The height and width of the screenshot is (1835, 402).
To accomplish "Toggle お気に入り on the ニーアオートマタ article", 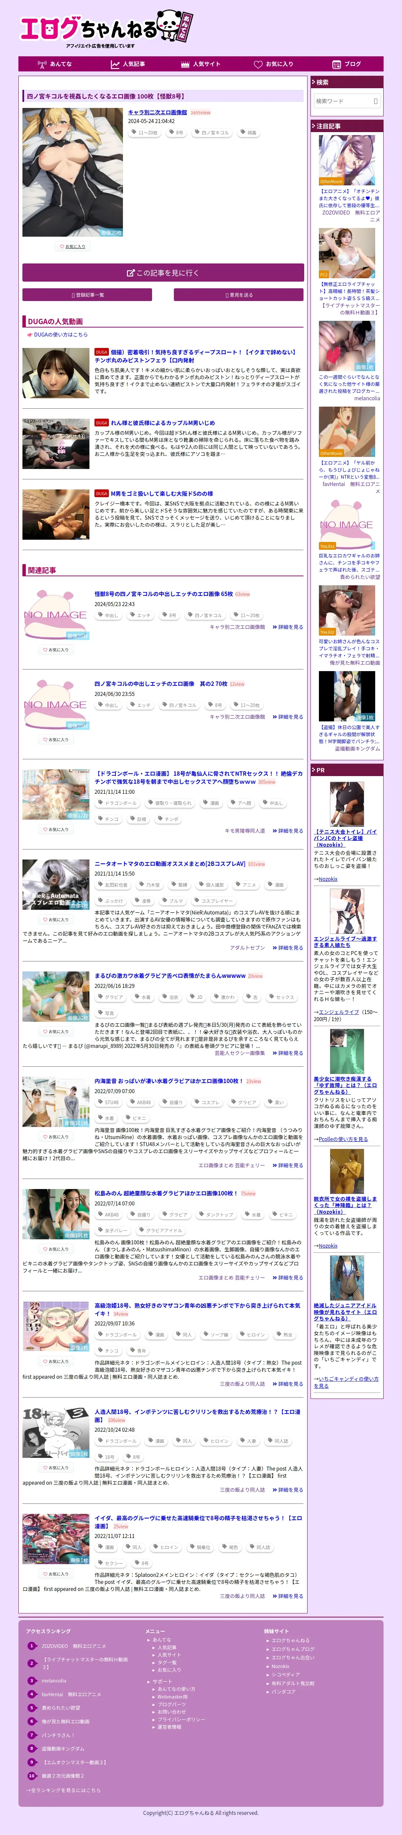I will [x=56, y=920].
